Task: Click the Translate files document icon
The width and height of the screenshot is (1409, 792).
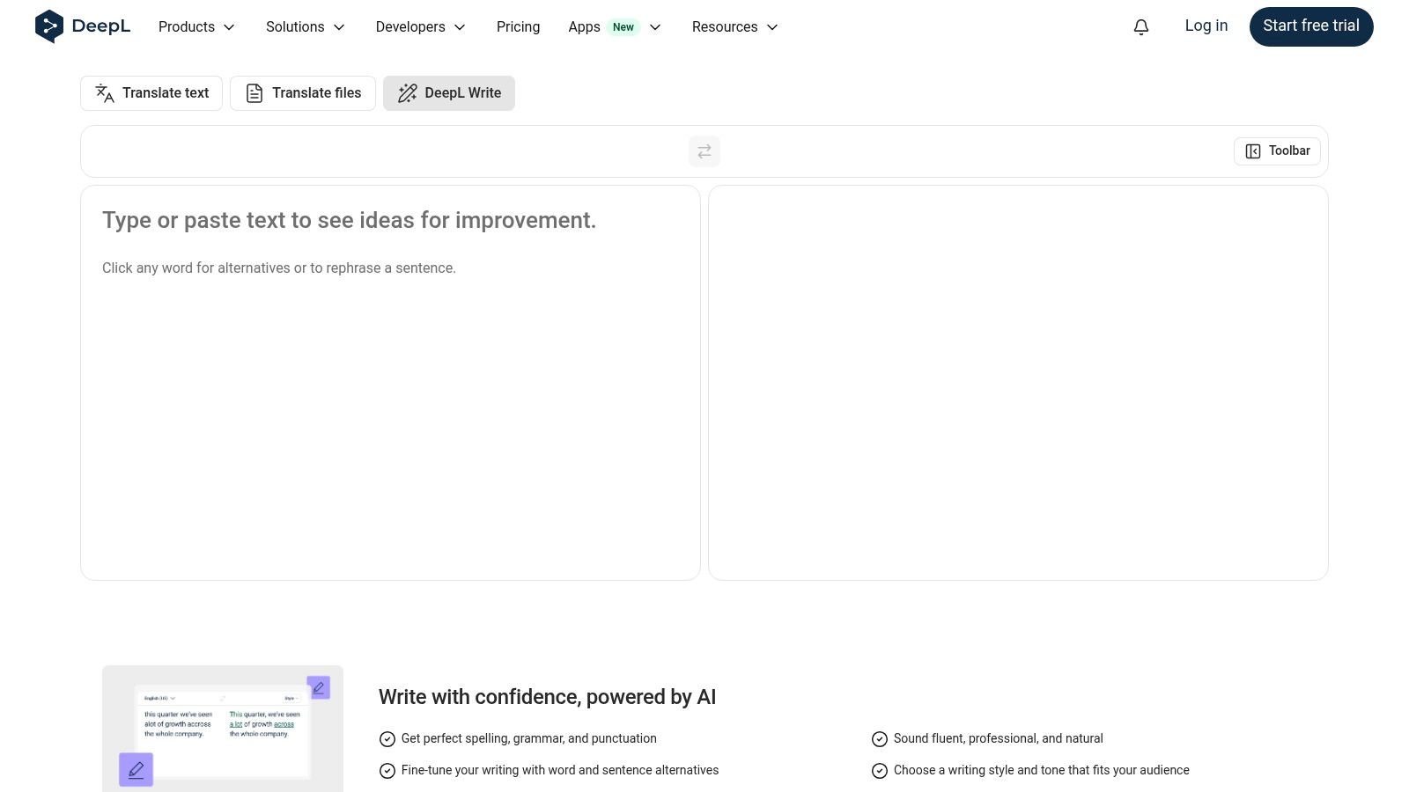Action: 255,93
